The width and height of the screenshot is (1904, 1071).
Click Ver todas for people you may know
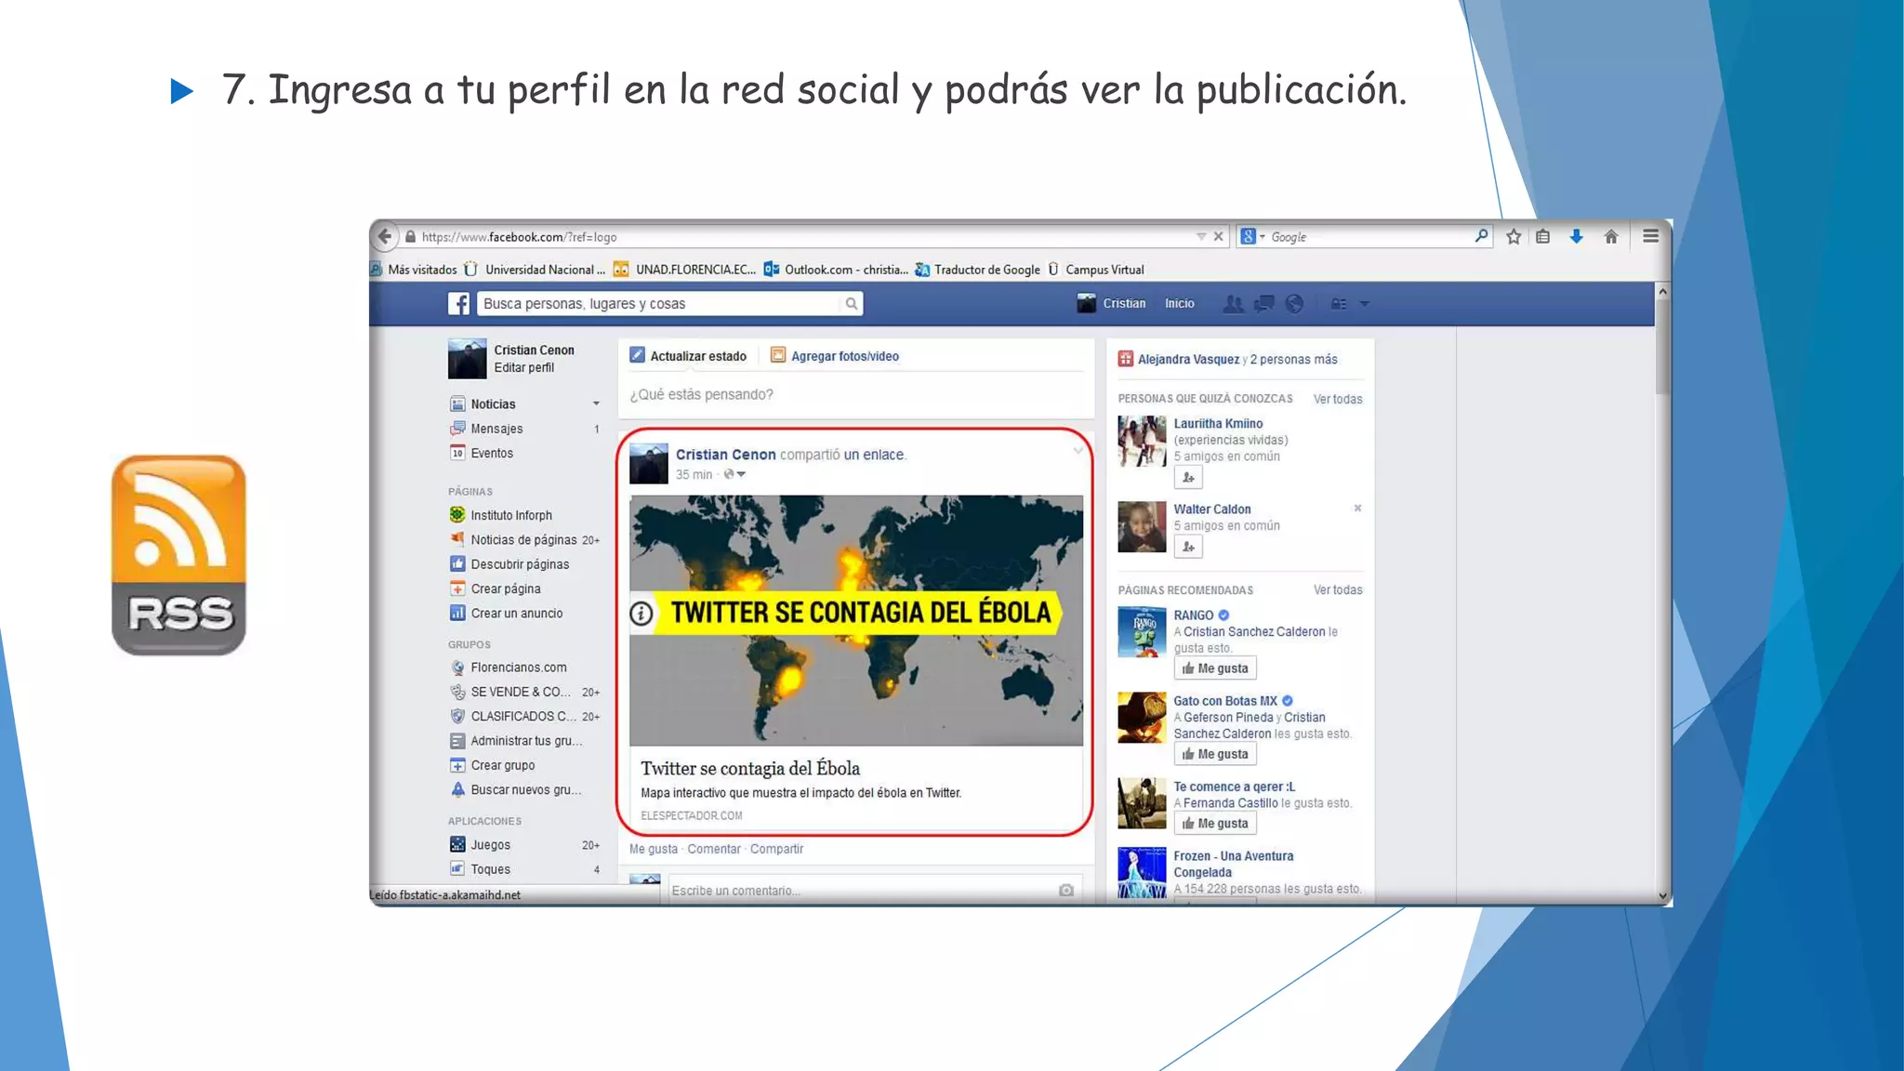pyautogui.click(x=1338, y=399)
